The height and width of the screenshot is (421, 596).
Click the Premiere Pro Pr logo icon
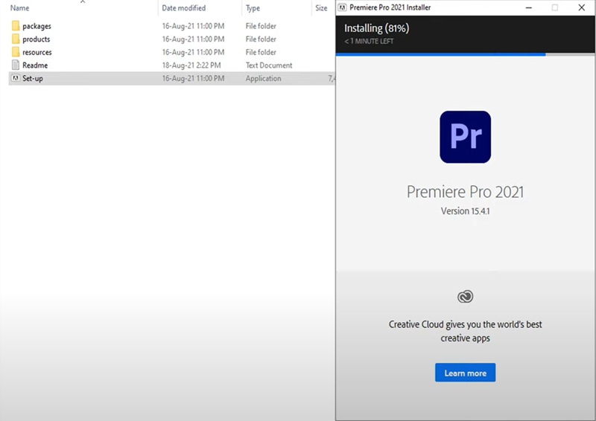465,137
